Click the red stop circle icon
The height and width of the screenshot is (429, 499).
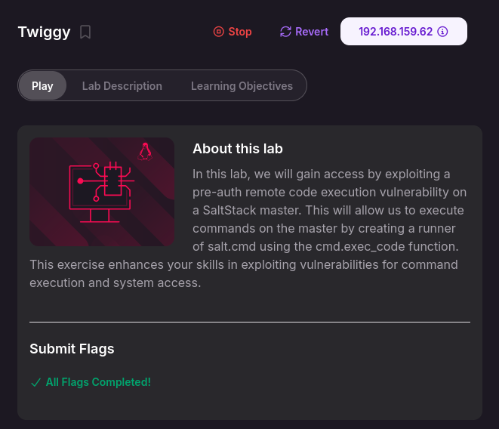[x=218, y=32]
